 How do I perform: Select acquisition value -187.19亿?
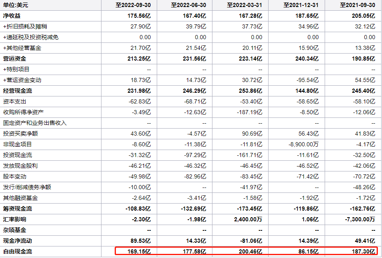[250, 112]
